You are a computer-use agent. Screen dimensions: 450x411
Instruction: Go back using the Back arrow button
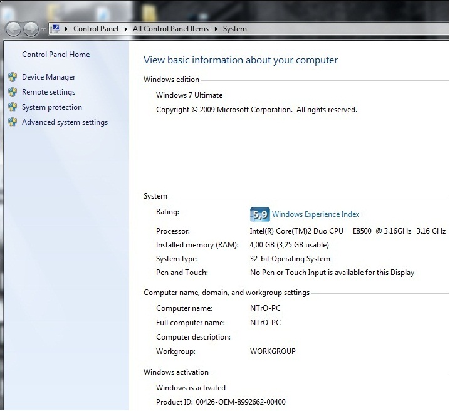click(13, 29)
